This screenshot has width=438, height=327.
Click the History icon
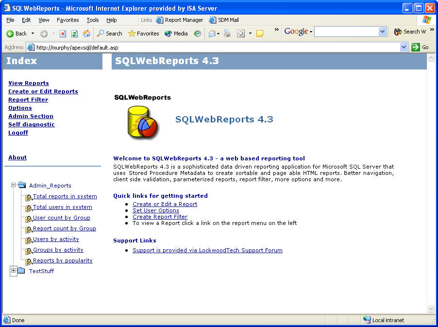point(198,34)
